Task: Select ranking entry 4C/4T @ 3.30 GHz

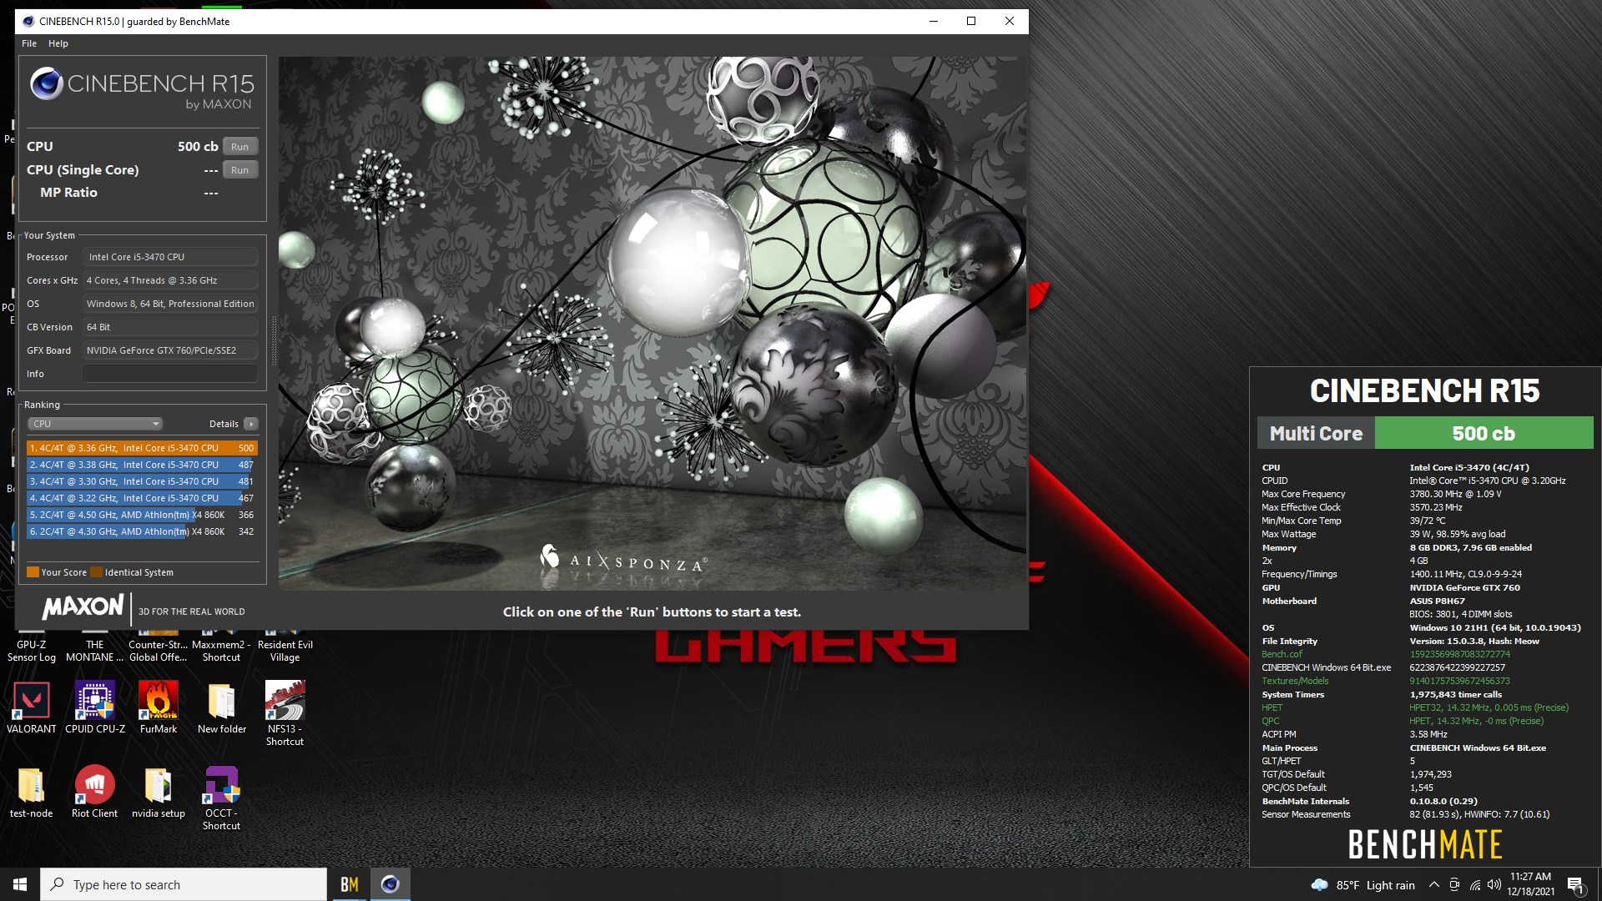Action: 142,481
